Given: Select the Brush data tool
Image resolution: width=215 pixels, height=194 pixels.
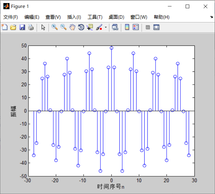Looking at the screenshot, I should [x=99, y=27].
